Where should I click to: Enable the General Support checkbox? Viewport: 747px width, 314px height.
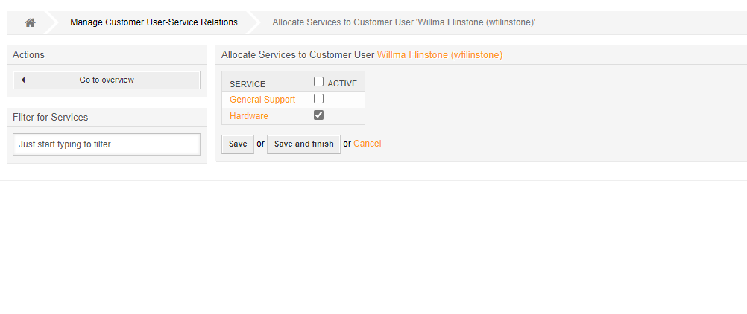click(318, 99)
